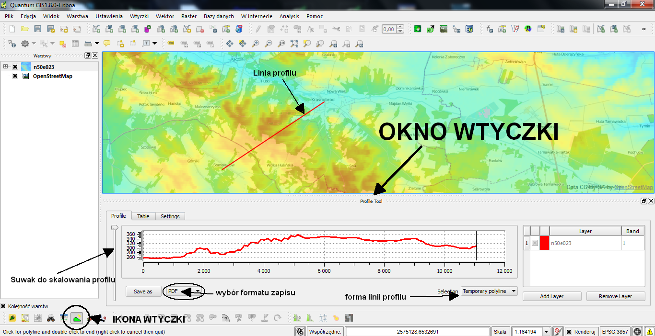655x336 pixels.
Task: Toggle the Renderuj checkbox
Action: pyautogui.click(x=569, y=331)
